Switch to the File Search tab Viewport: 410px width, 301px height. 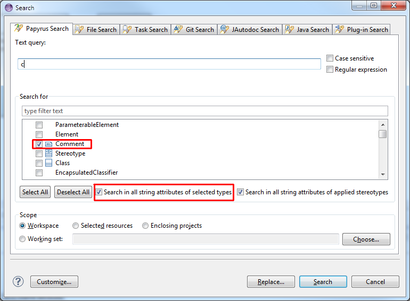tap(96, 30)
